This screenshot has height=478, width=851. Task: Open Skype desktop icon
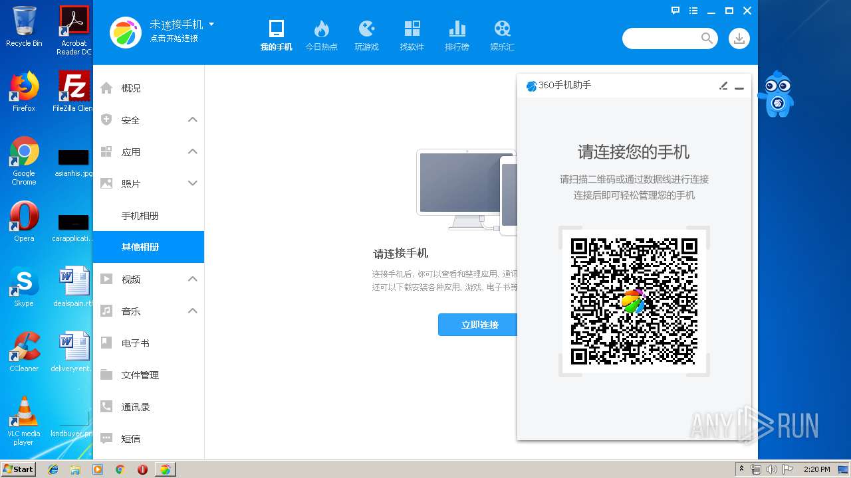[24, 287]
